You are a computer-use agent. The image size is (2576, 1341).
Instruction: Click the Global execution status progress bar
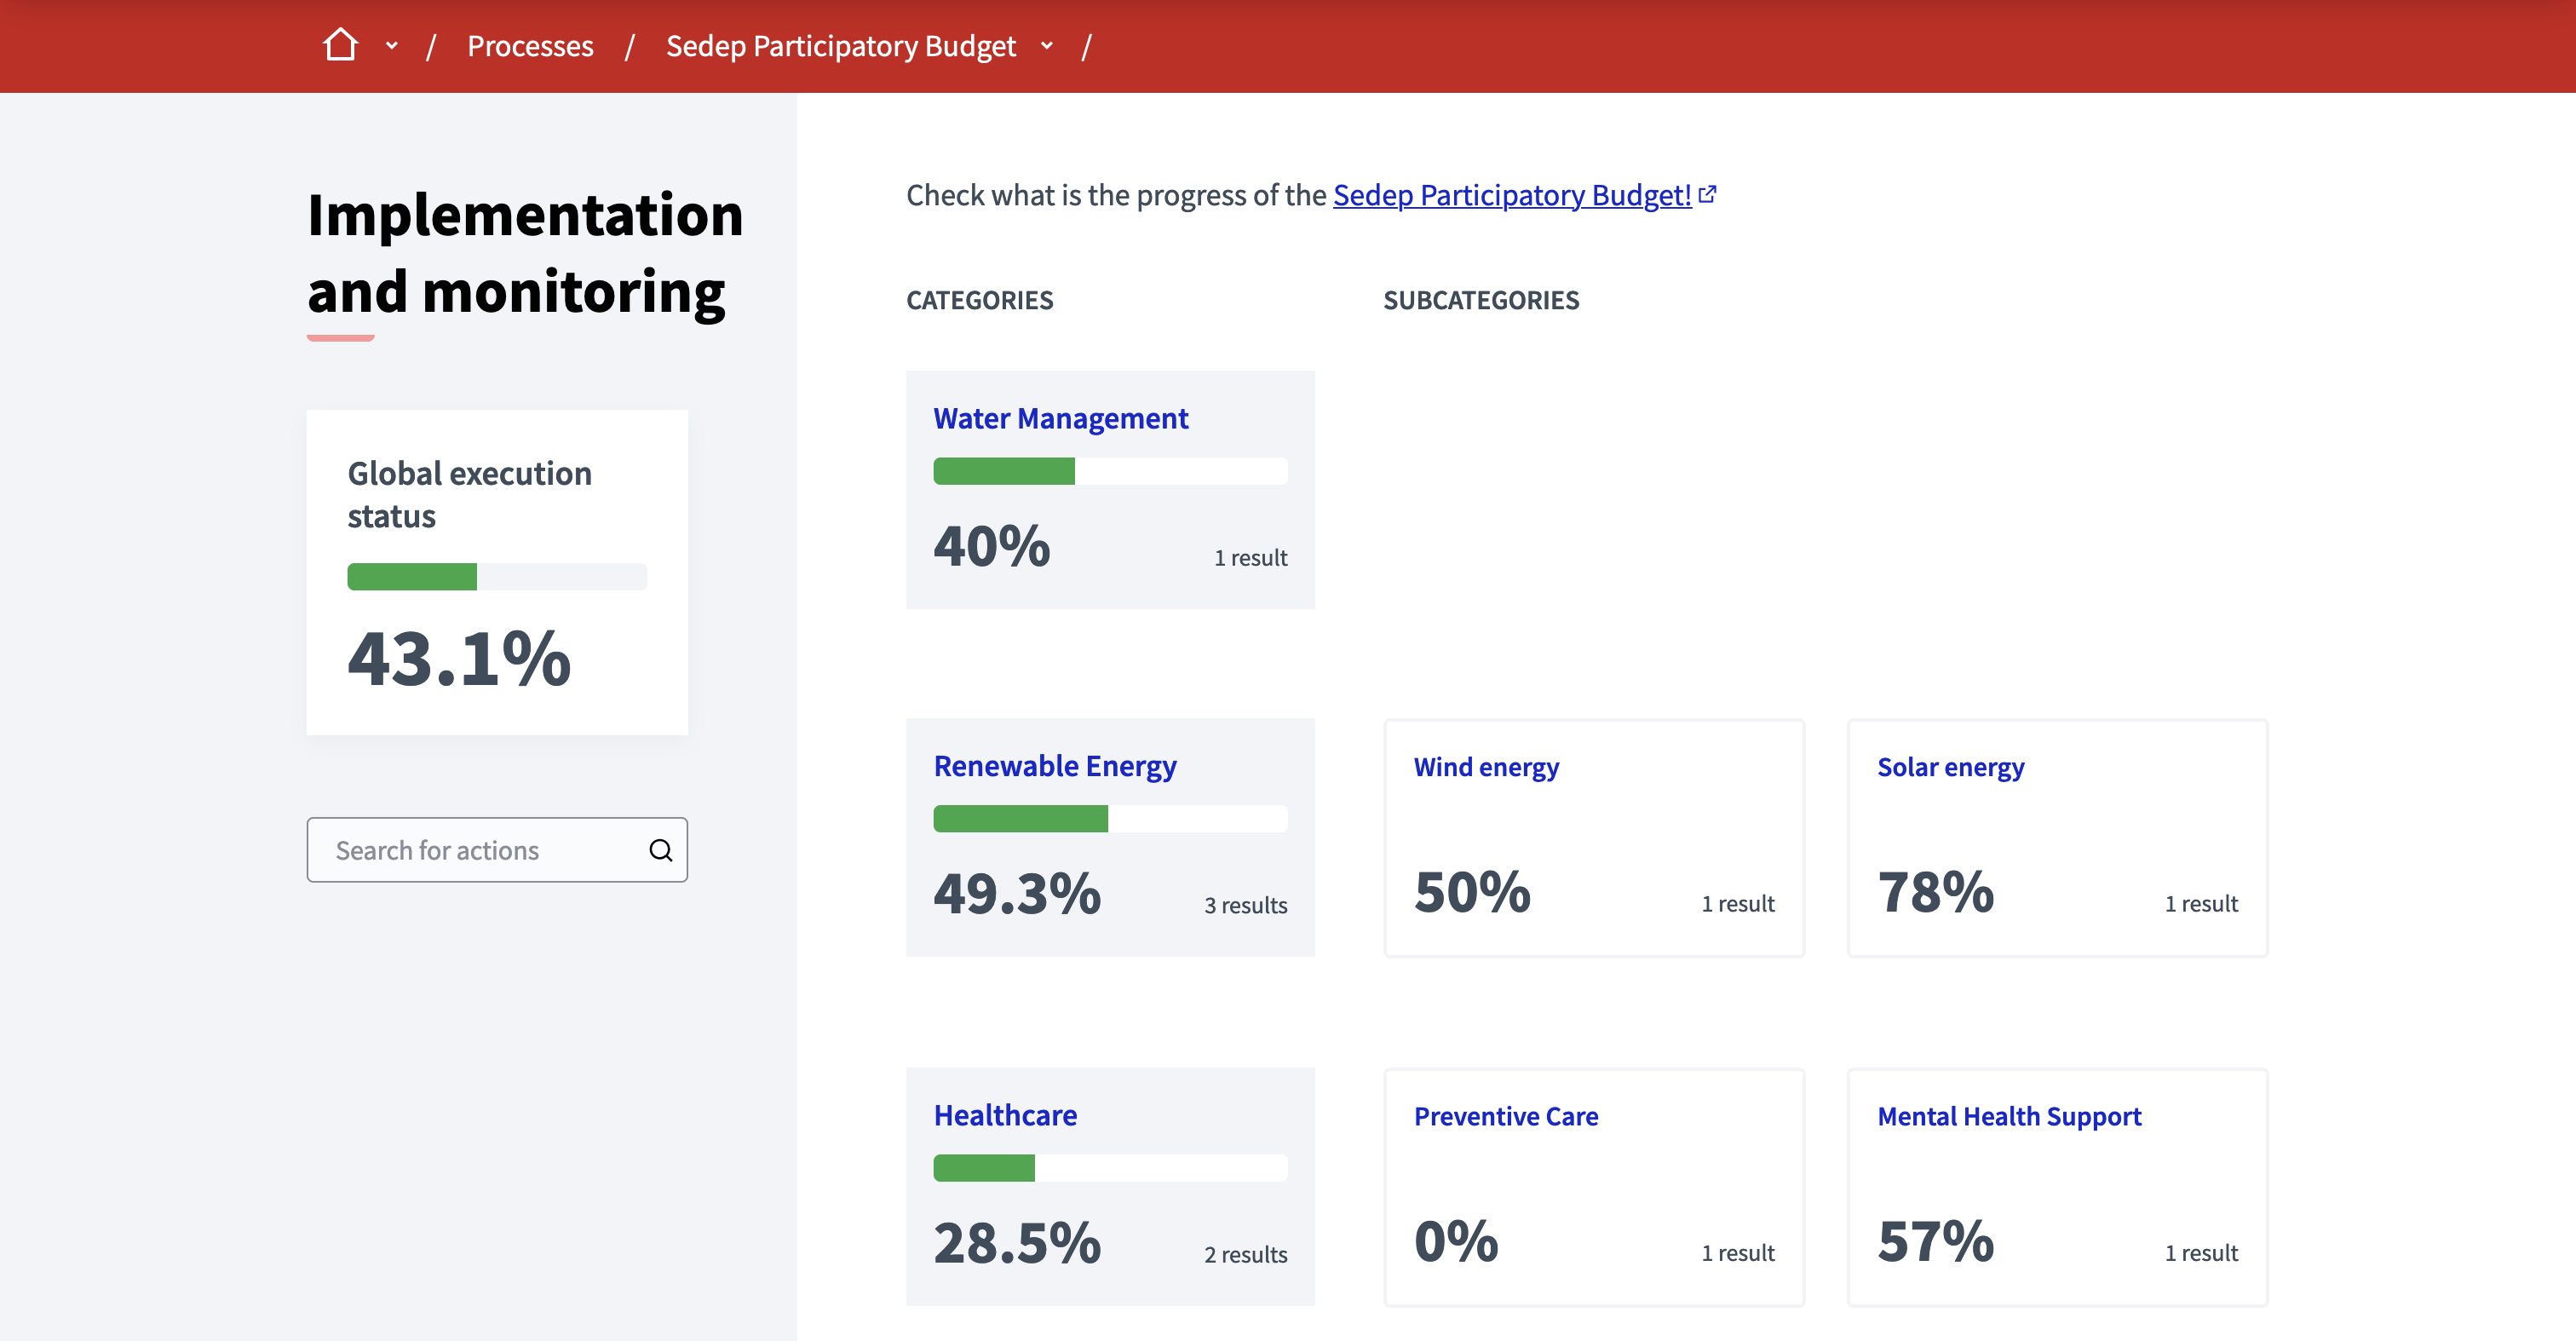(x=497, y=577)
